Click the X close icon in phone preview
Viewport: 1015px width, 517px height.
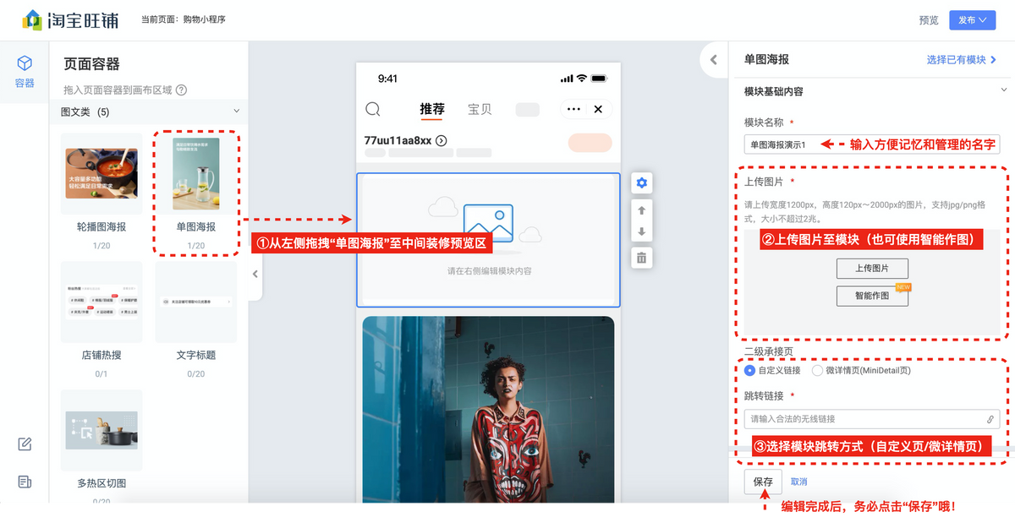[598, 109]
